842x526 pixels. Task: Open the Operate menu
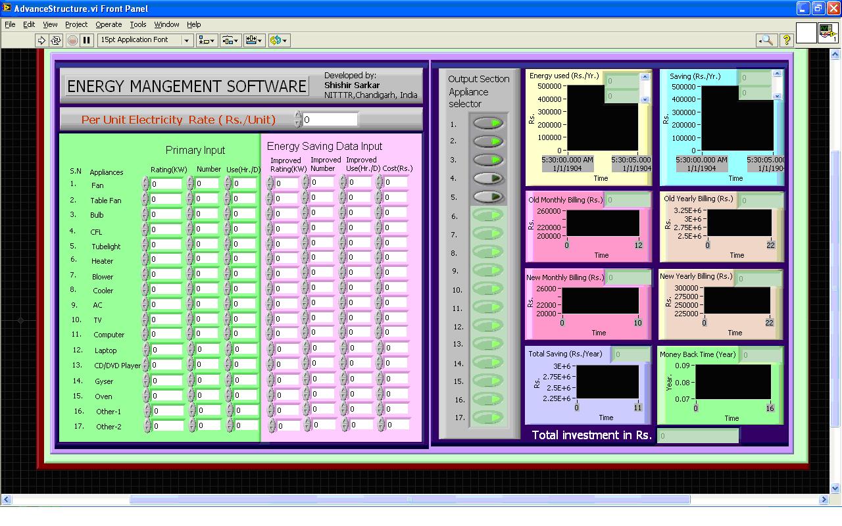pyautogui.click(x=109, y=24)
